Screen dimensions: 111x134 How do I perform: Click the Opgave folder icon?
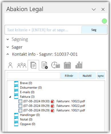click(x=16, y=124)
